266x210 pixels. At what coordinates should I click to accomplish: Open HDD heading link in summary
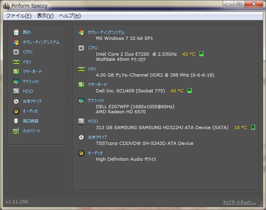[93, 121]
